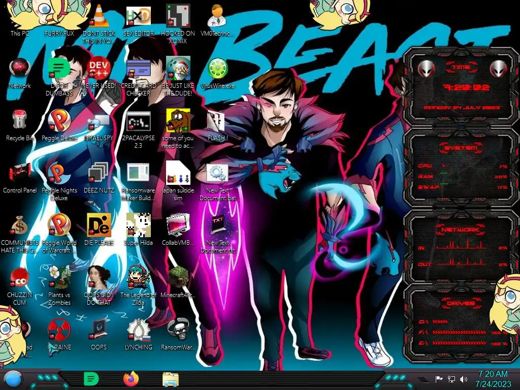Select New Text Document.bat file
The height and width of the screenshot is (390, 520).
coord(217,173)
